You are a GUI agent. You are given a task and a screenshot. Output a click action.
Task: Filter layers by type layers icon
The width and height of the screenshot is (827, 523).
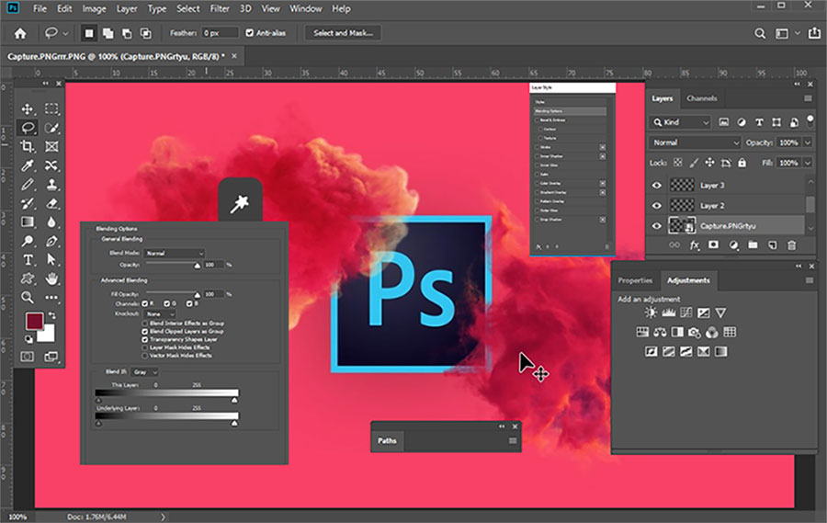tap(759, 122)
